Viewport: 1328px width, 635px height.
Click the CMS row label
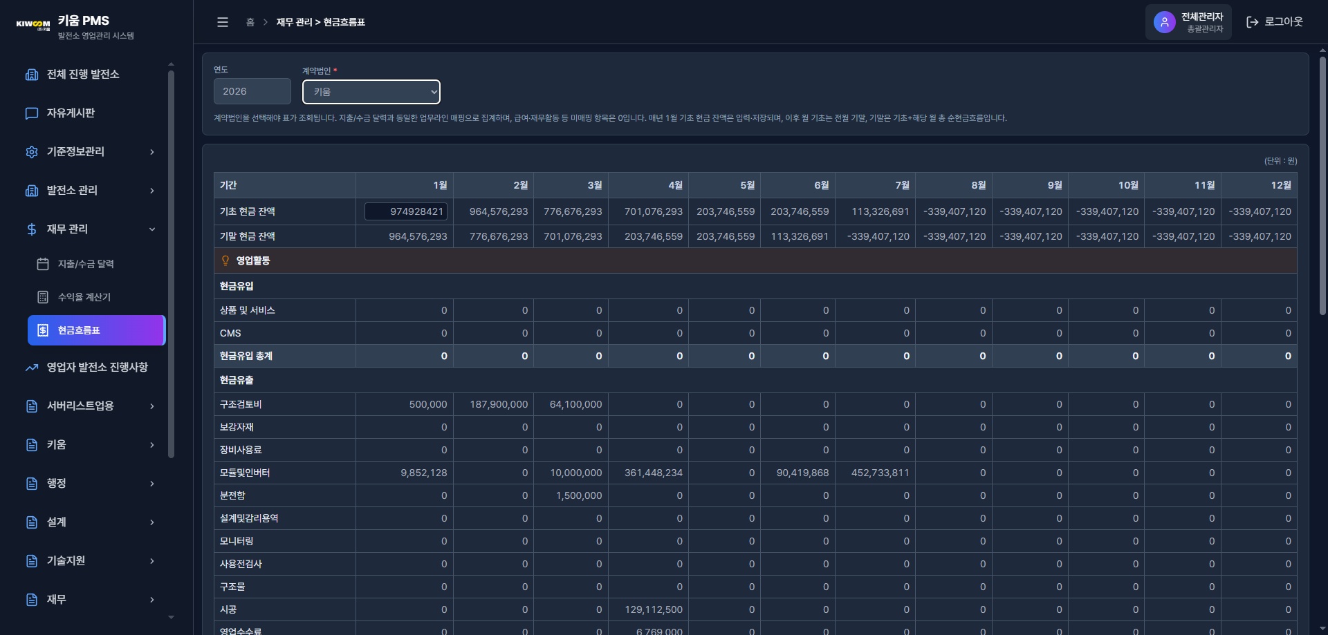[x=230, y=333]
